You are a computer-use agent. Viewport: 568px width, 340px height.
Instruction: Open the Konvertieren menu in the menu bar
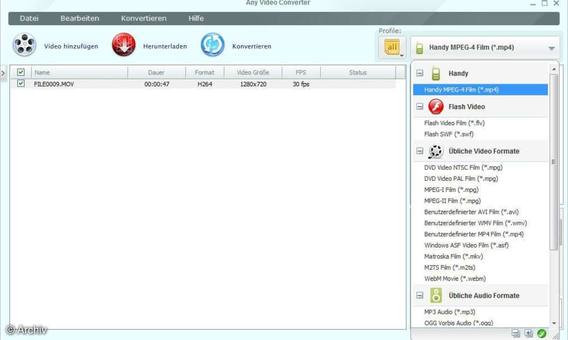pyautogui.click(x=144, y=18)
